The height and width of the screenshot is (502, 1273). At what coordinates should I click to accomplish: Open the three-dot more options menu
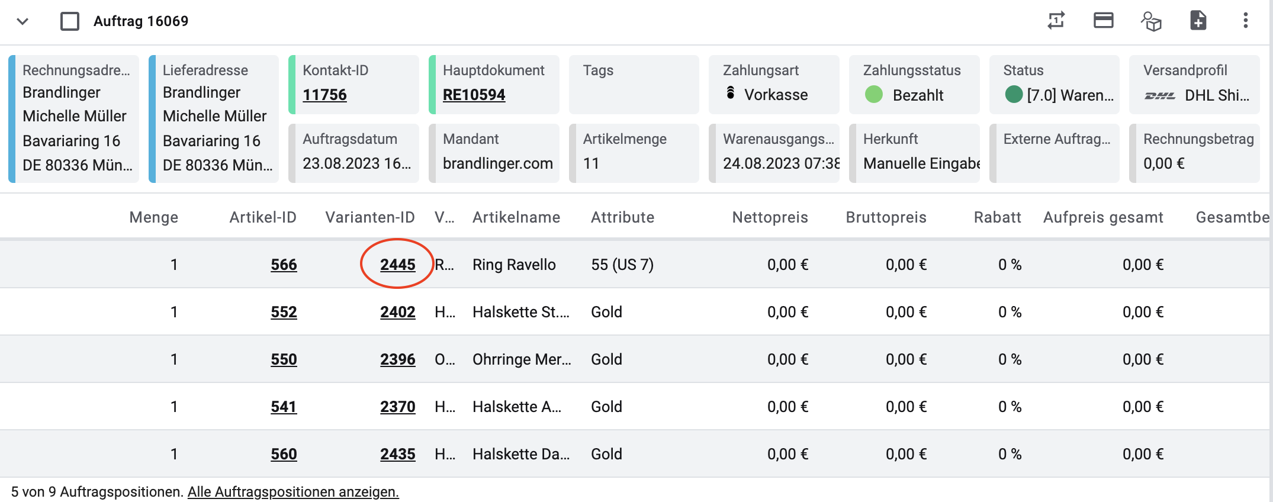(x=1246, y=21)
